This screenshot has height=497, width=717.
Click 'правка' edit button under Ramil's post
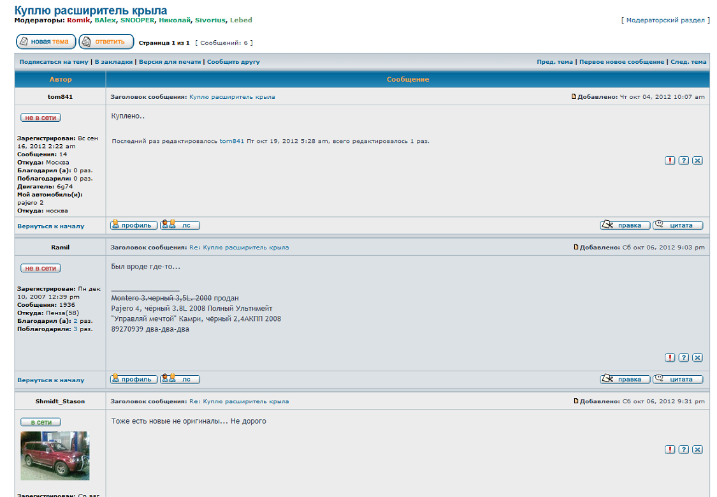[x=625, y=380]
